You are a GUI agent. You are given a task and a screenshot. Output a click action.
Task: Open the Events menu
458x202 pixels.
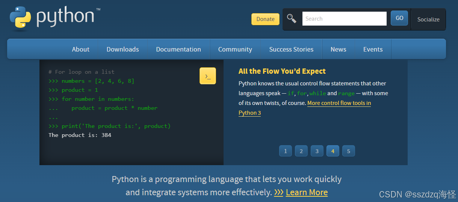tap(373, 49)
